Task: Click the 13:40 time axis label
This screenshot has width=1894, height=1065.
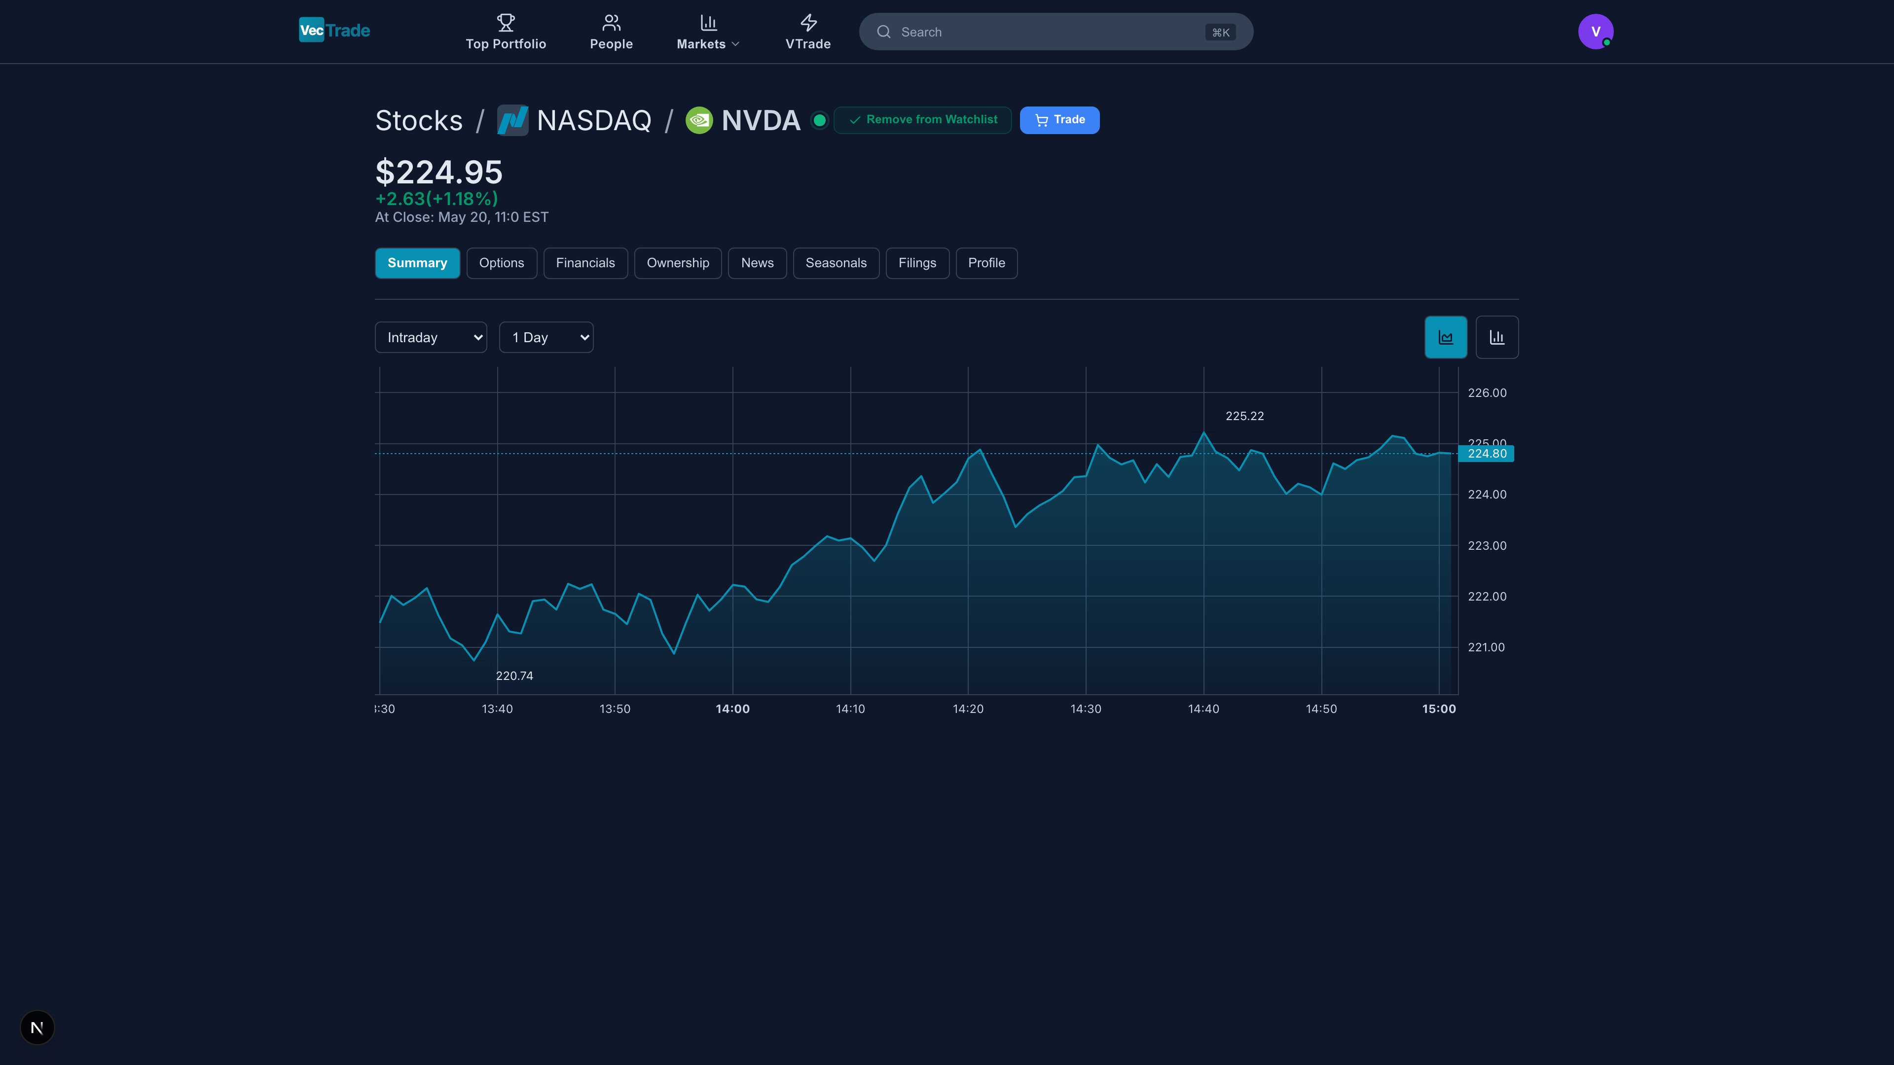Action: (498, 709)
